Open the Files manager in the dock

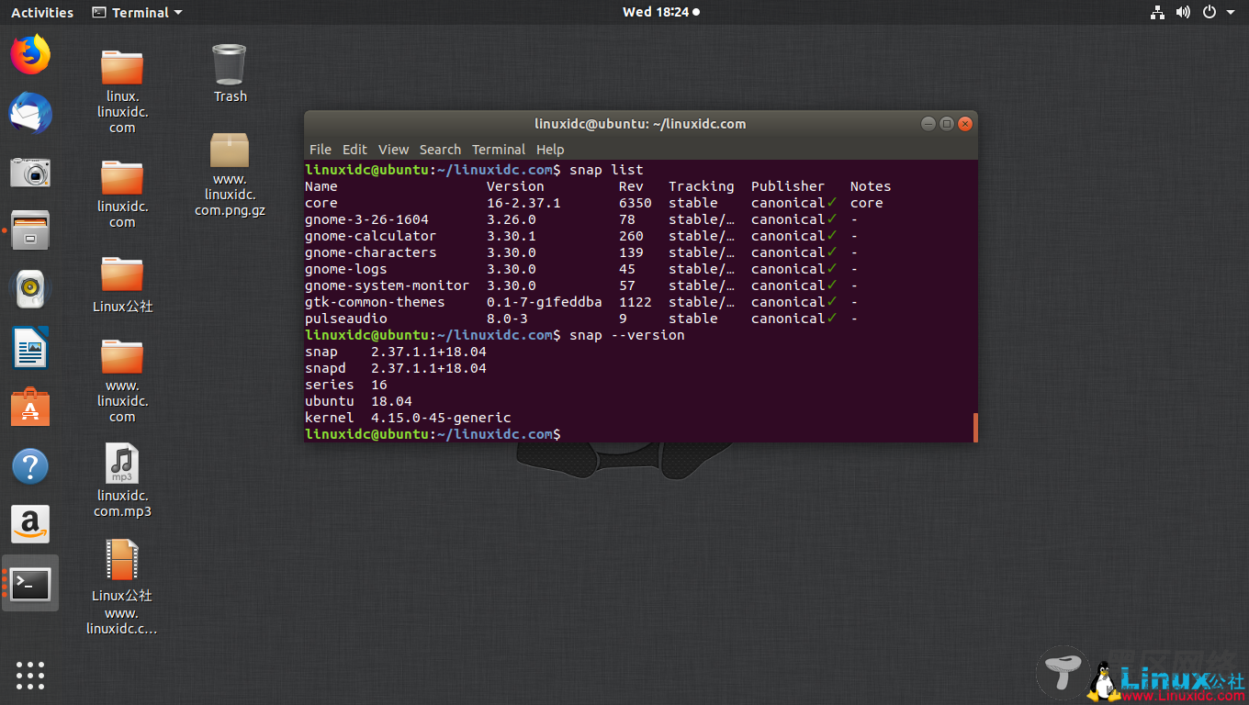click(x=30, y=230)
